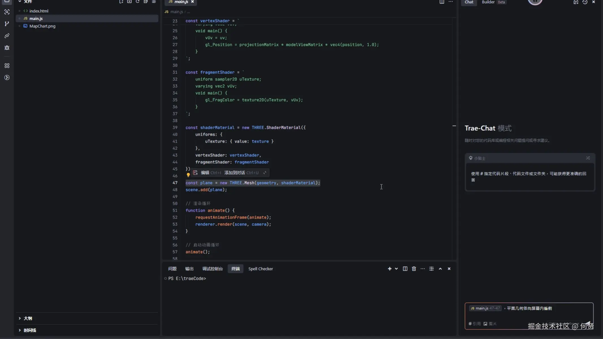Open the Extensions grid icon in sidebar
Screen dimensions: 603x339
click(7, 66)
